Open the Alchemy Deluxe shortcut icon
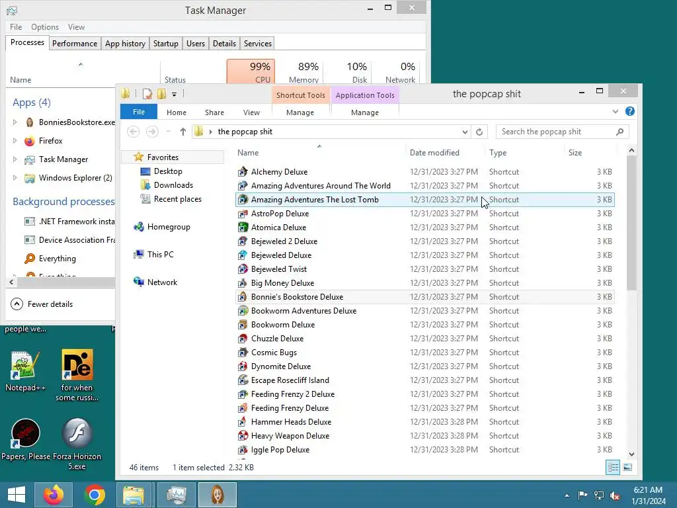Viewport: 677px width, 508px height. (x=243, y=172)
